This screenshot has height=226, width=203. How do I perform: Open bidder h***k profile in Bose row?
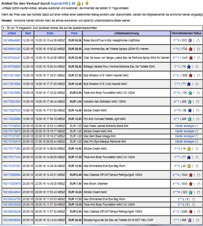point(176,40)
